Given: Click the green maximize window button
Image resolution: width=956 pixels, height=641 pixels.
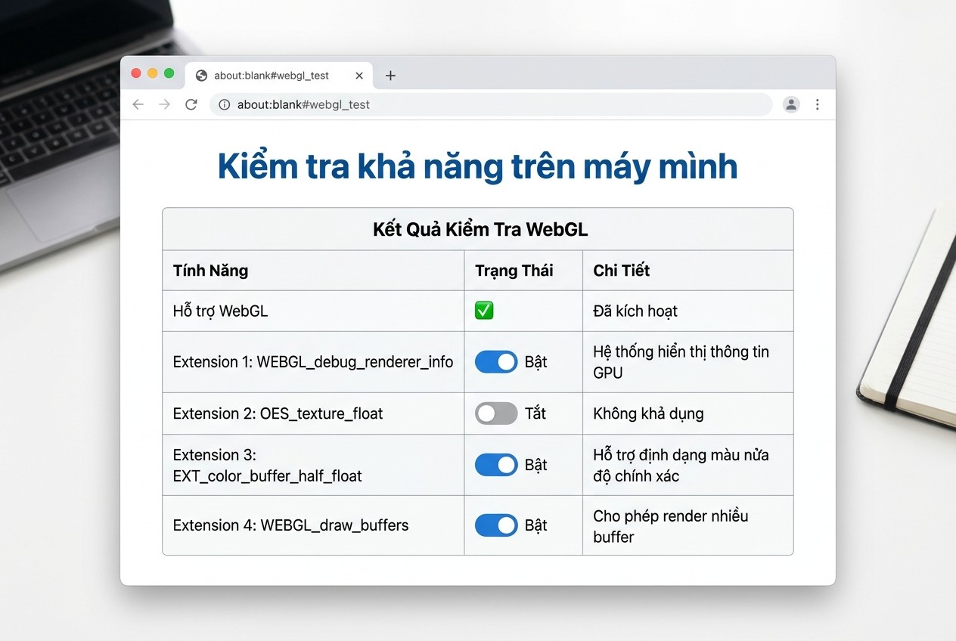Looking at the screenshot, I should point(169,73).
